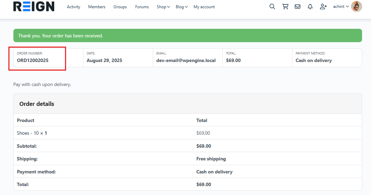The width and height of the screenshot is (371, 195).
Task: Select the date August 29, 2025
Action: coord(104,61)
